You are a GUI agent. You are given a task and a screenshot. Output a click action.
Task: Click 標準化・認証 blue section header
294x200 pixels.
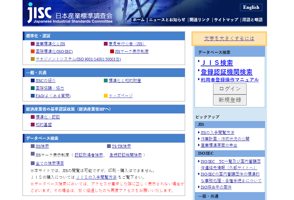[104, 36]
